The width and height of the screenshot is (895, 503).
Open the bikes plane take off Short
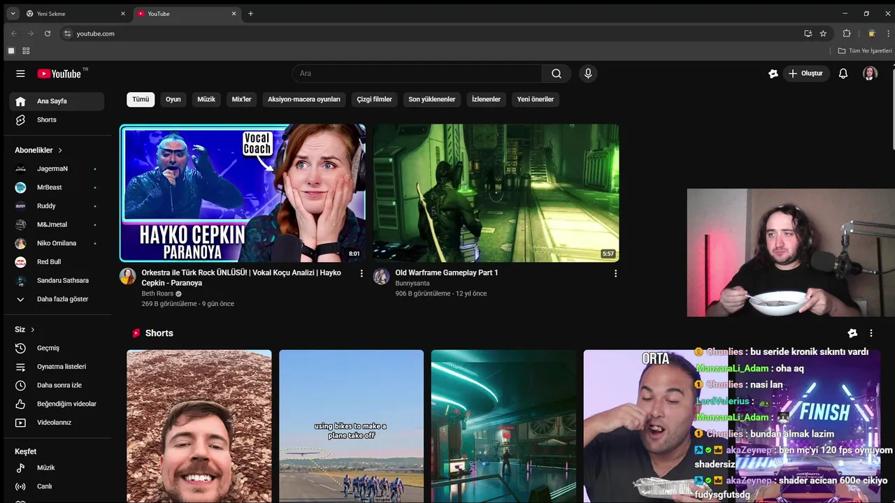[351, 426]
